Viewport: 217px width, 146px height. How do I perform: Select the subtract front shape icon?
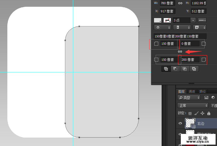point(175,69)
